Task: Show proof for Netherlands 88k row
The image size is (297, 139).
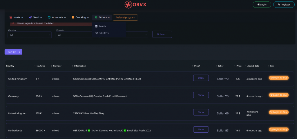Action: [201, 129]
